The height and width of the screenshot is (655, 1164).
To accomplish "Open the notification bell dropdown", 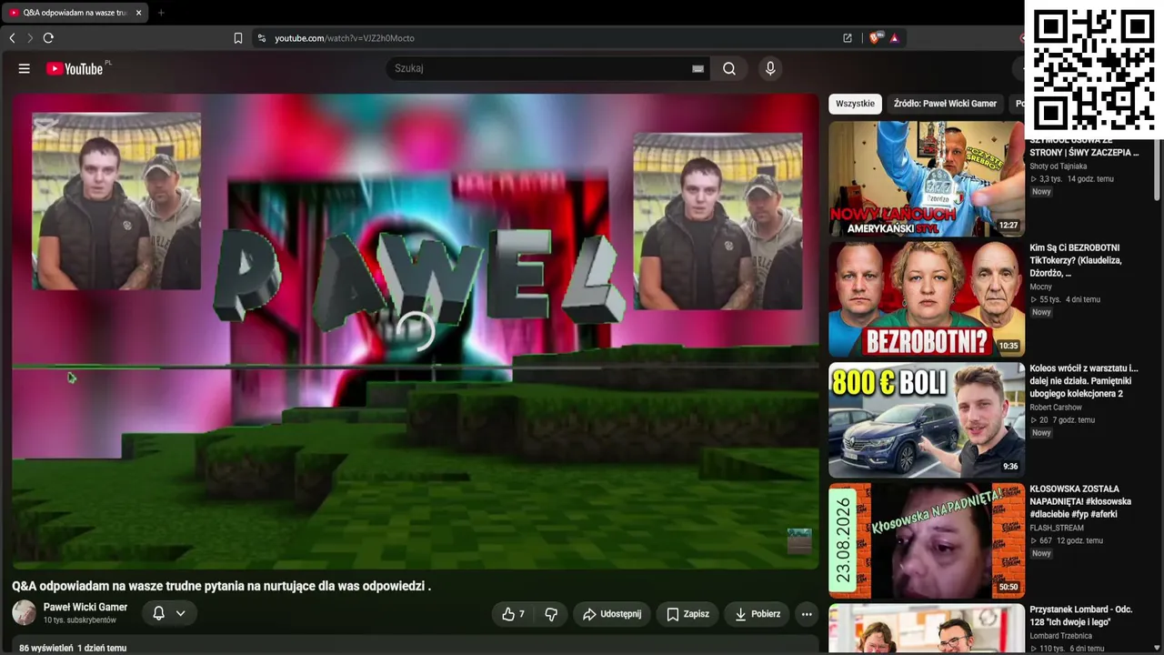I will click(169, 613).
